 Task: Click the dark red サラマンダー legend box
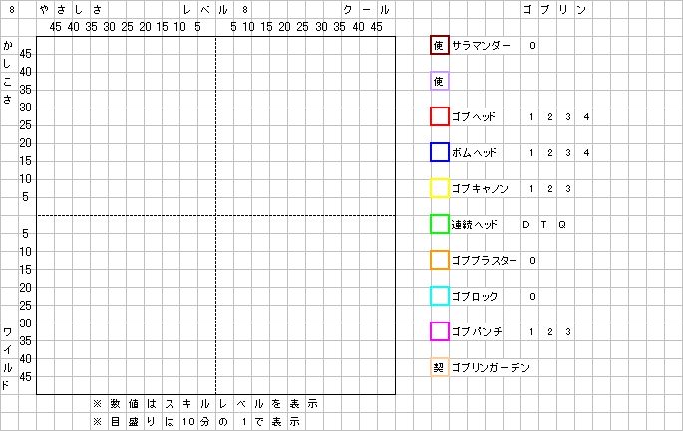point(440,45)
